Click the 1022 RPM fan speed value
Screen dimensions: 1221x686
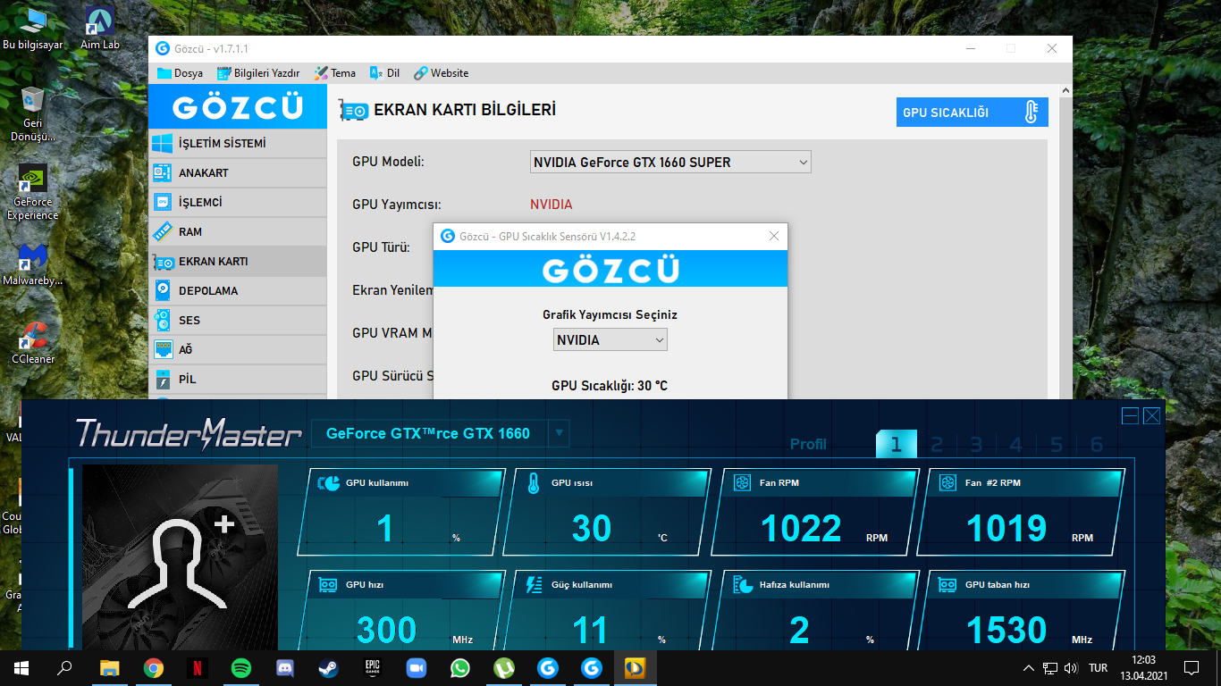point(801,529)
